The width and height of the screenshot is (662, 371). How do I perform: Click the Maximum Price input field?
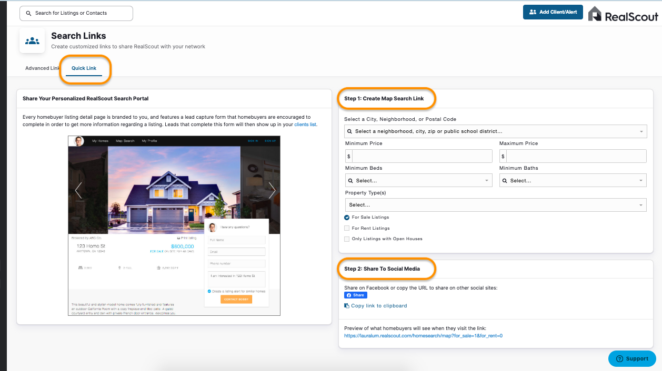click(576, 156)
